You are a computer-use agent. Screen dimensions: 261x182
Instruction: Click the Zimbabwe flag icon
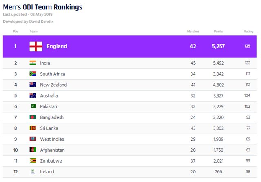point(33,160)
